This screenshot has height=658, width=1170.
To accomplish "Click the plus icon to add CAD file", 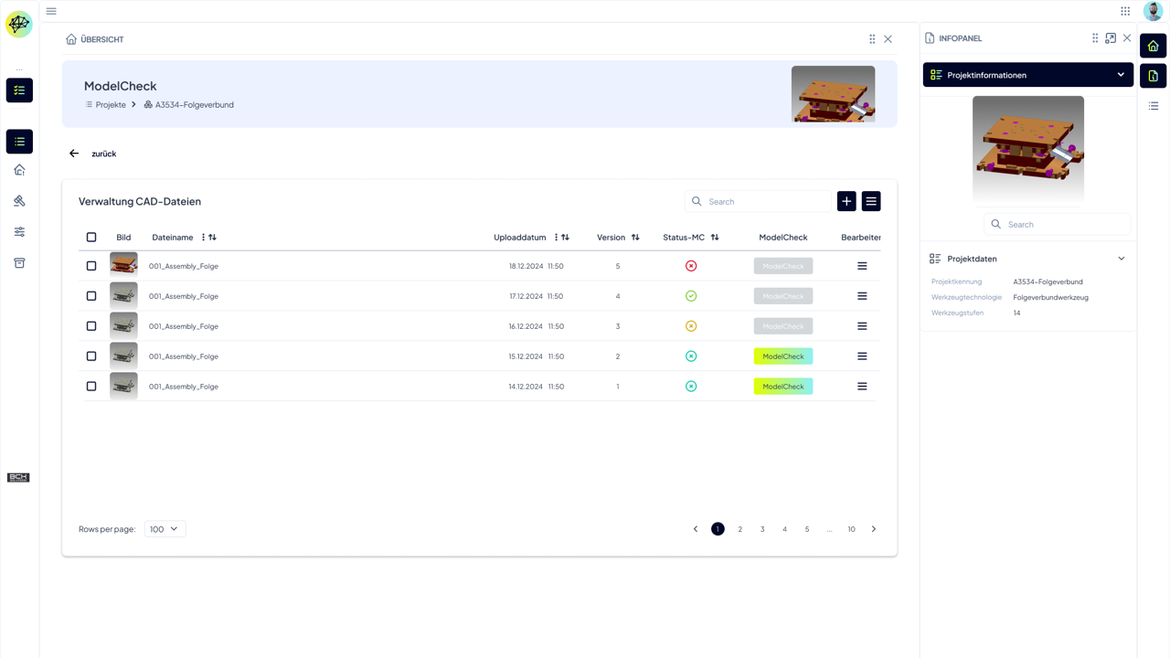I will pyautogui.click(x=846, y=201).
